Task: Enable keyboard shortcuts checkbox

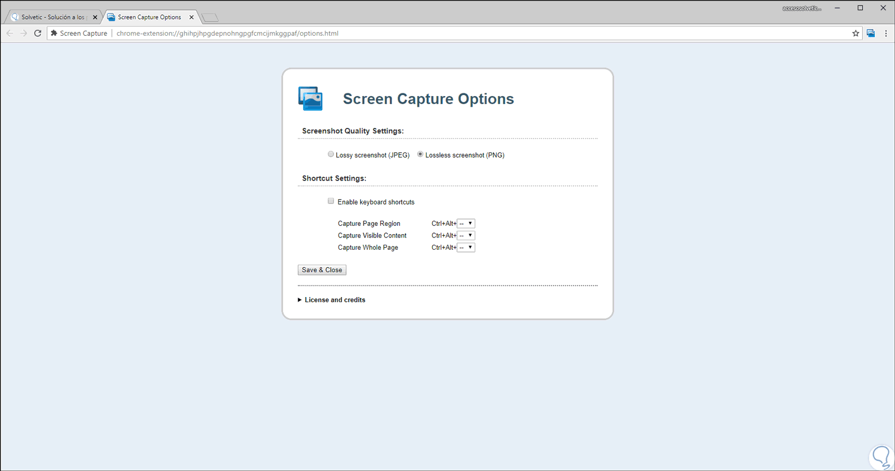Action: 331,201
